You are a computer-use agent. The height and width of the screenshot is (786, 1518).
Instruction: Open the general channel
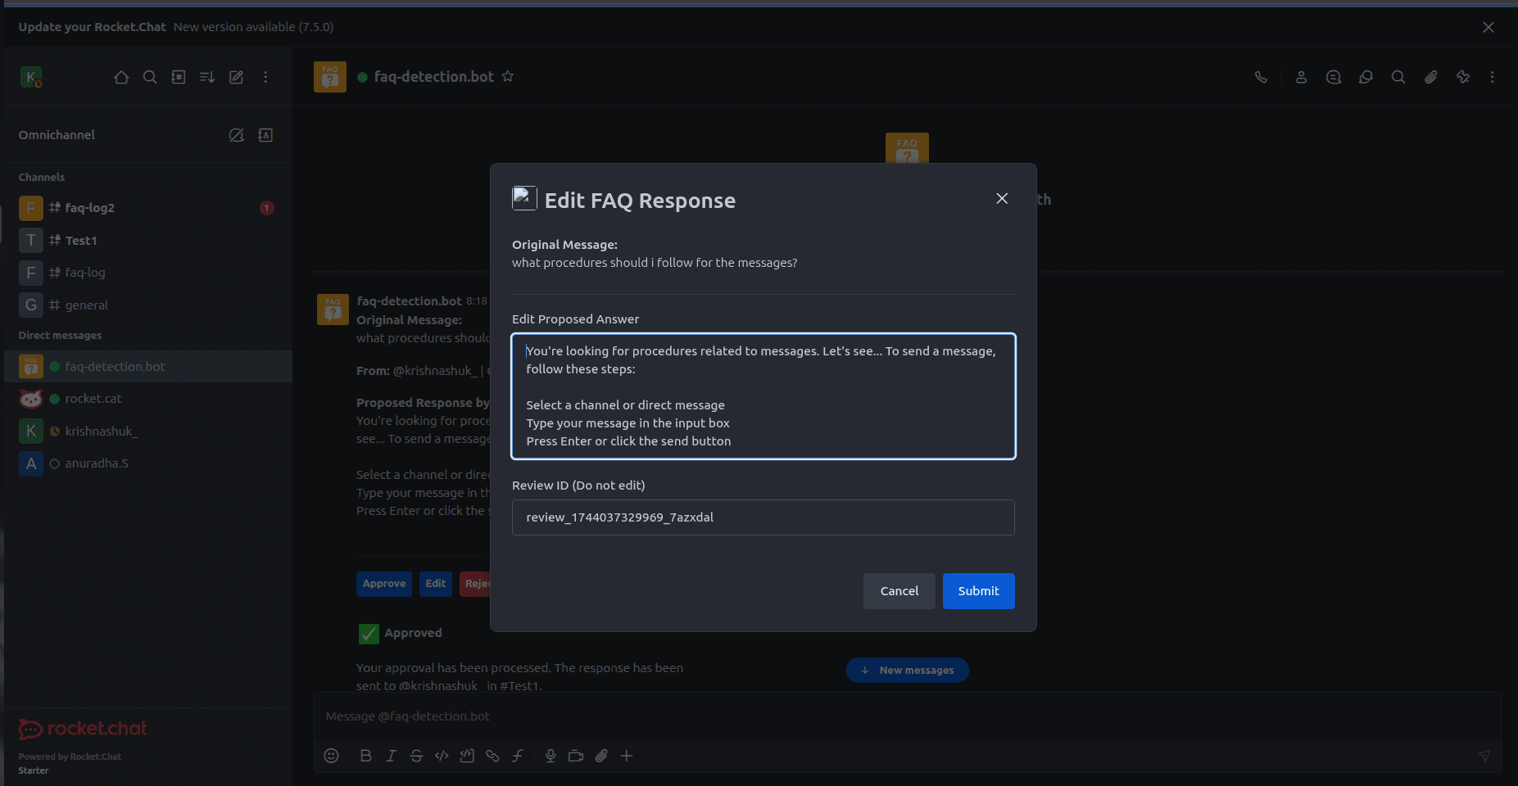pyautogui.click(x=147, y=305)
